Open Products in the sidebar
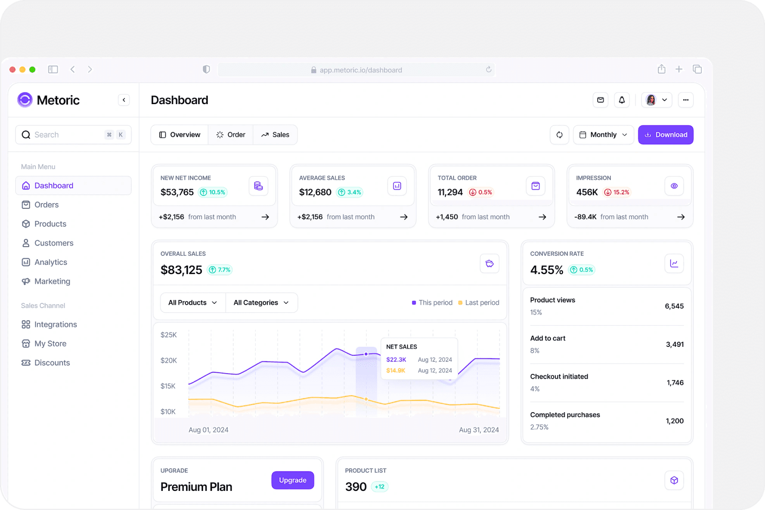Viewport: 765px width, 510px height. [74, 224]
